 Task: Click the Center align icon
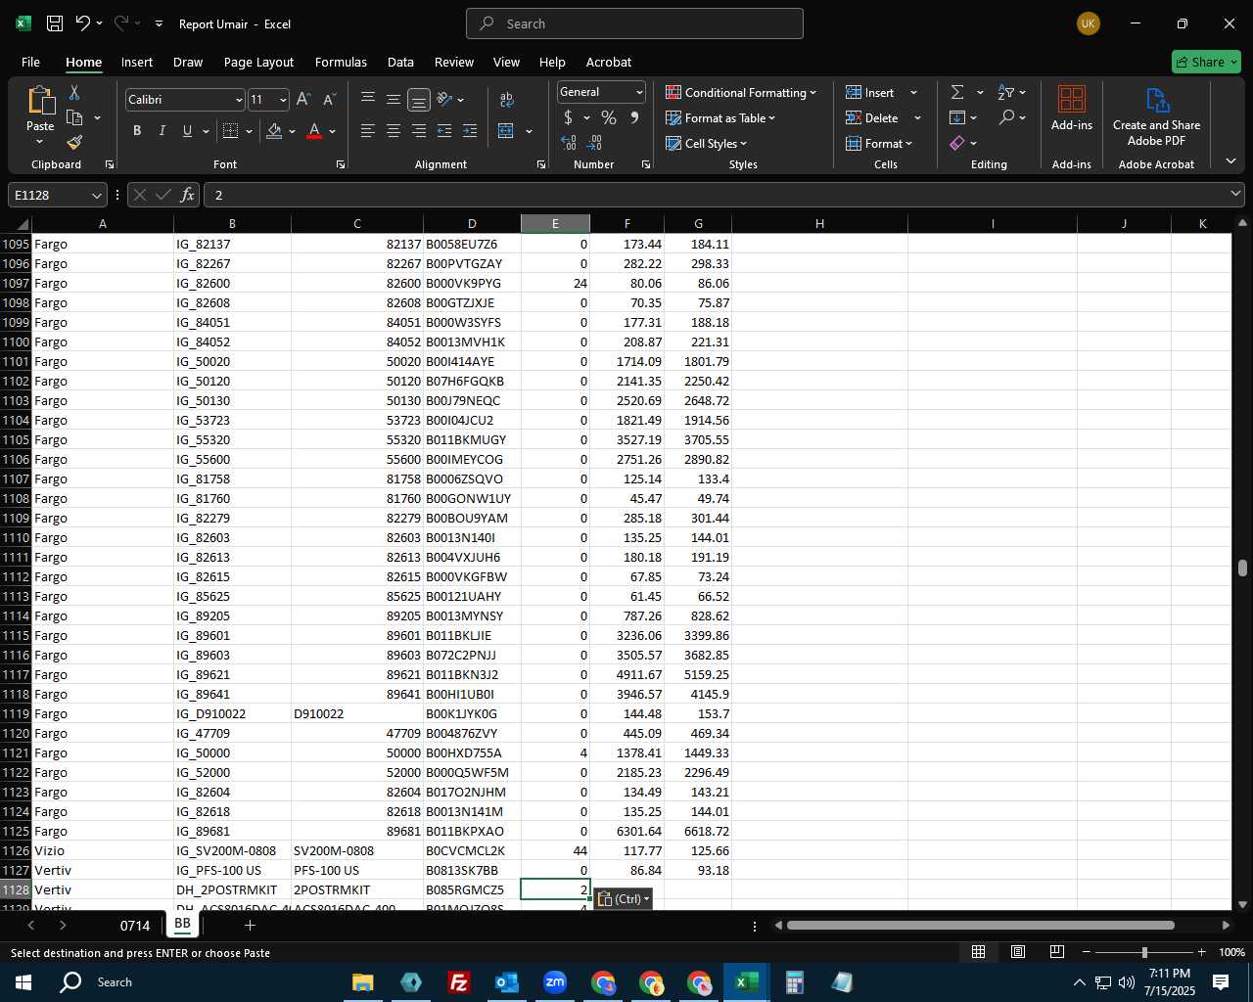click(x=394, y=131)
